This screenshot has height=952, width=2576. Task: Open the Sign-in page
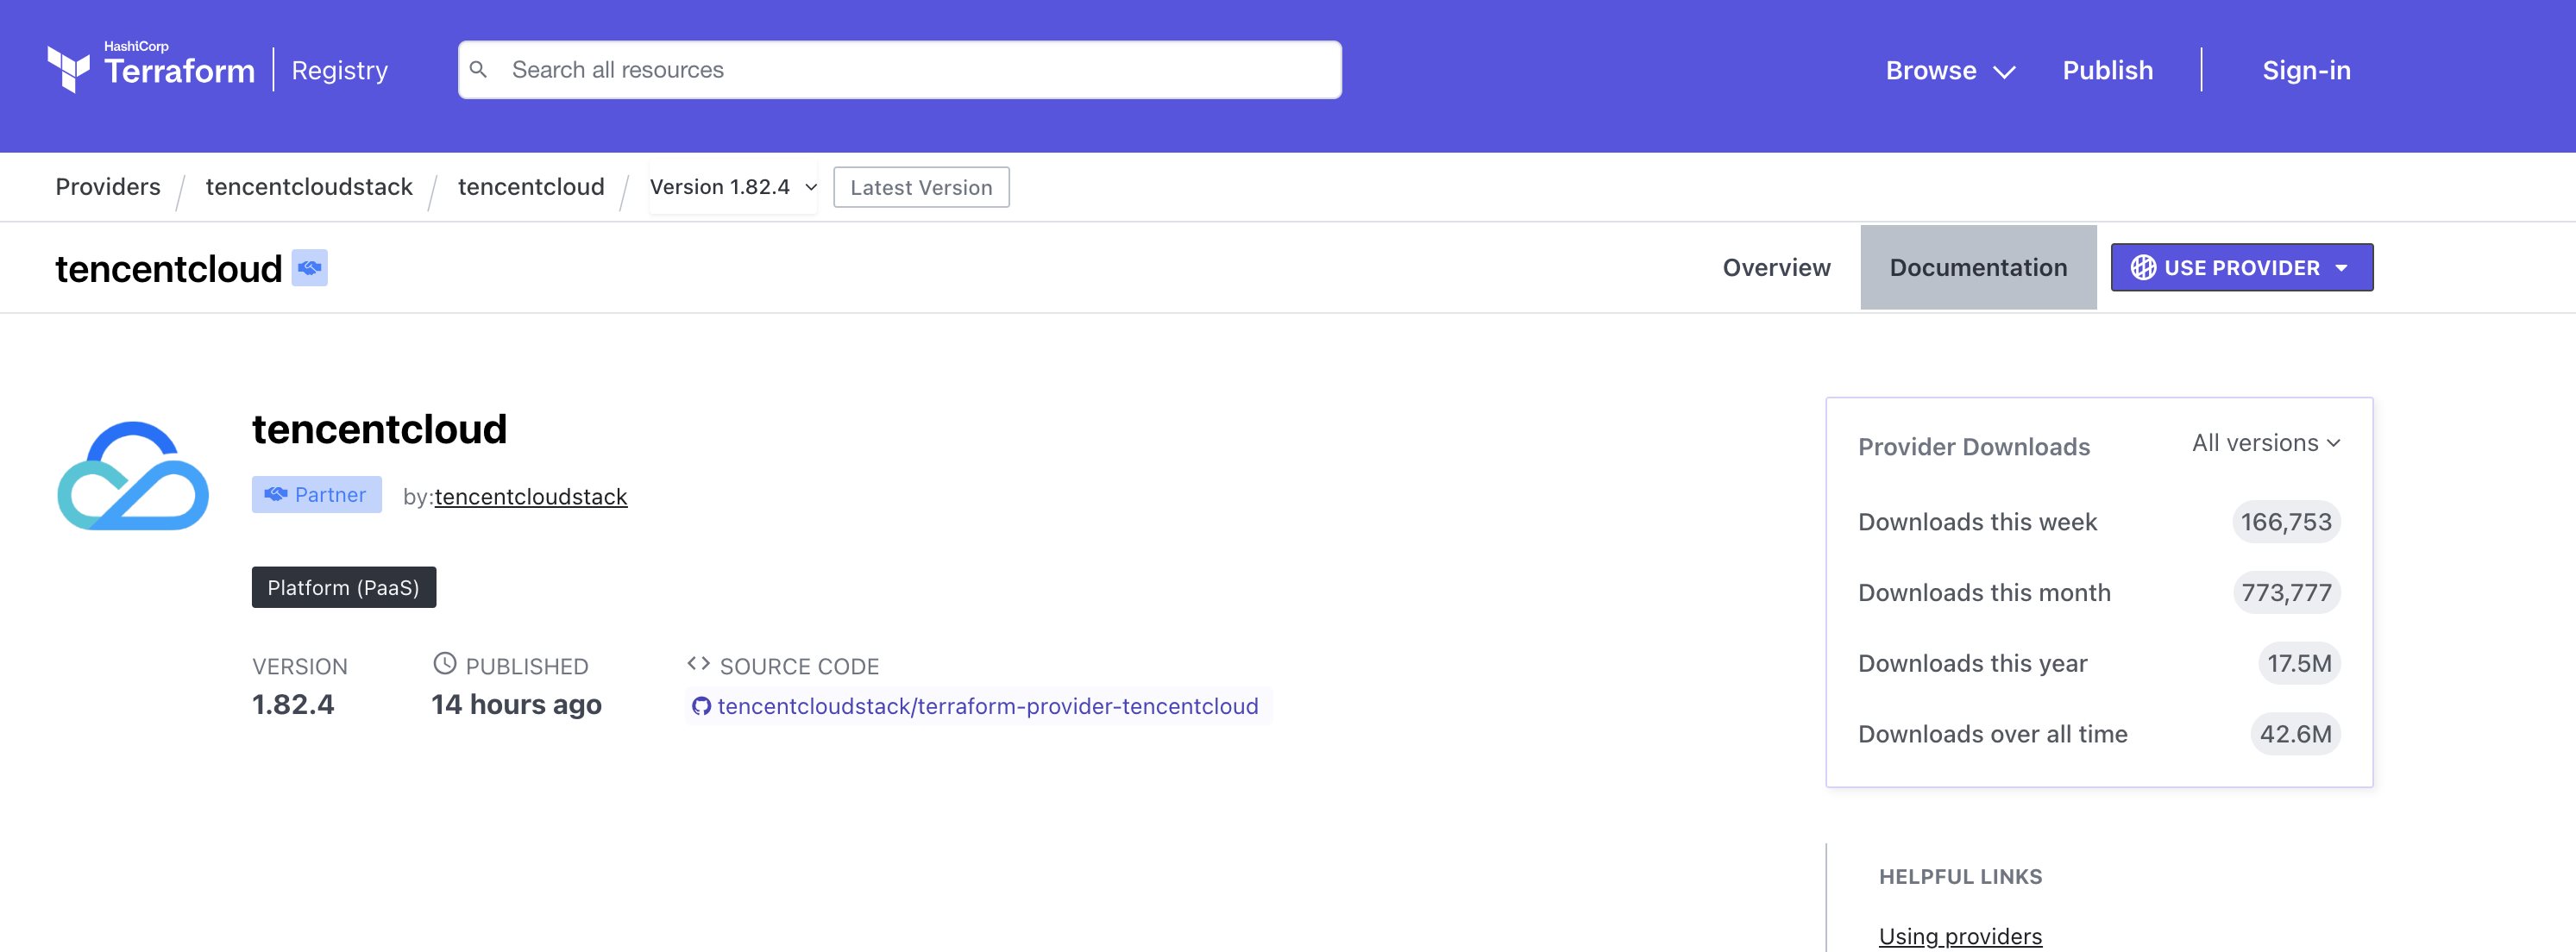2306,70
